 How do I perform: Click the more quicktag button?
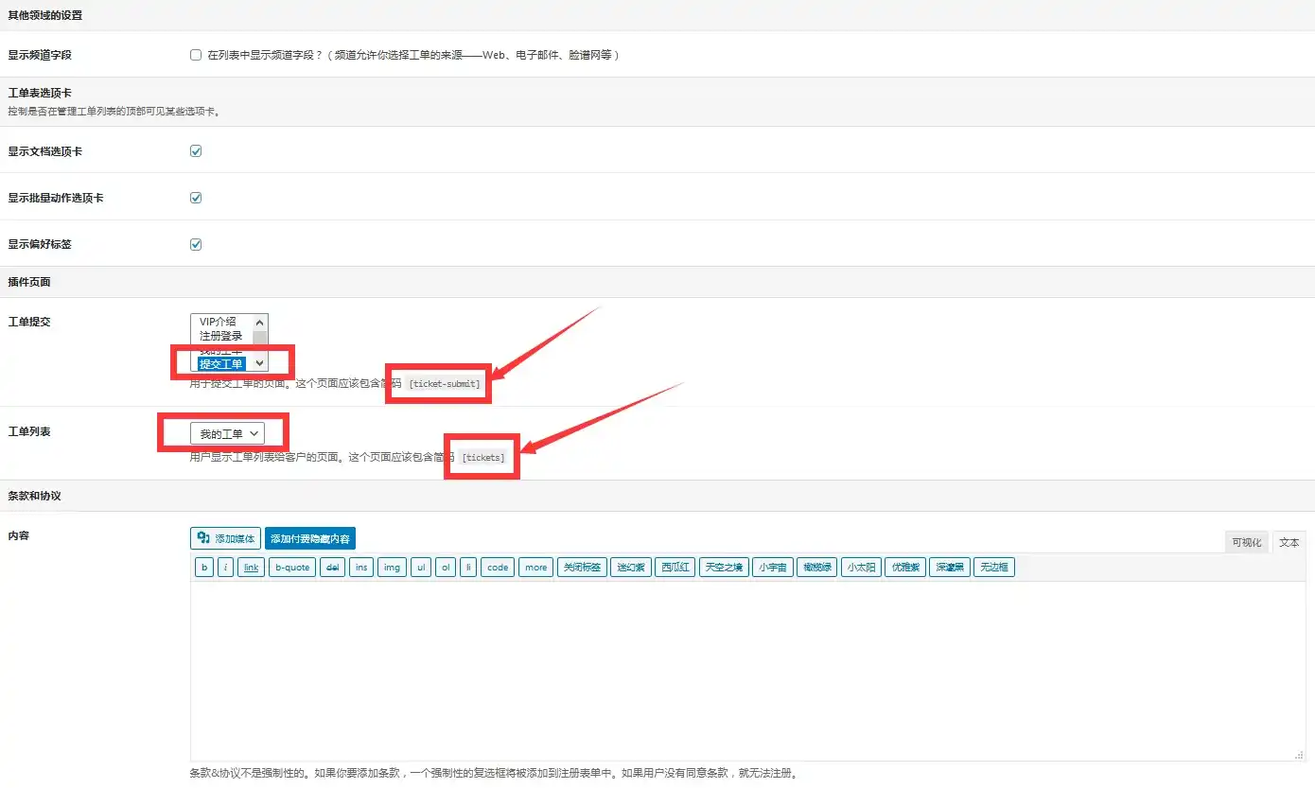click(535, 568)
